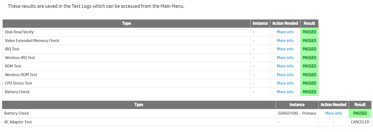Select the SD06070XL - Primary instance cell

pos(297,113)
